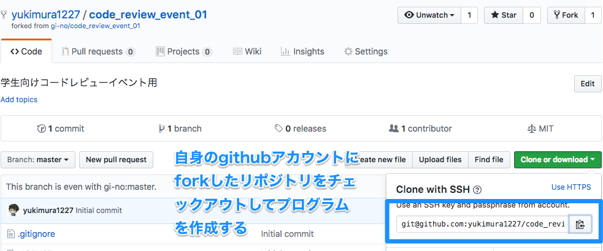
Task: Open the Unwatch dropdown
Action: 429,15
